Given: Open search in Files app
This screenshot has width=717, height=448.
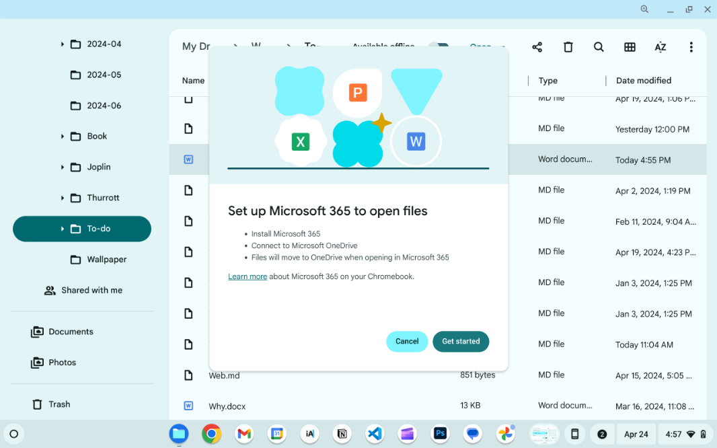Looking at the screenshot, I should [599, 47].
